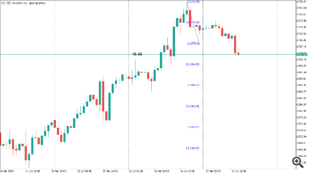Select the teal horizontal price line
Image resolution: width=309 pixels, height=173 pixels.
tap(82, 54)
